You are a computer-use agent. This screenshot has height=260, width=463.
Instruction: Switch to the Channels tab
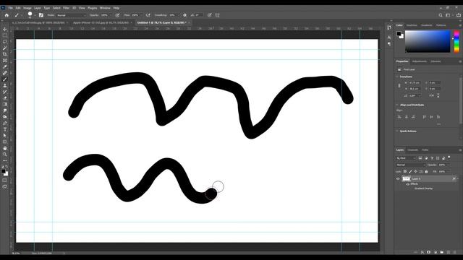pos(413,150)
